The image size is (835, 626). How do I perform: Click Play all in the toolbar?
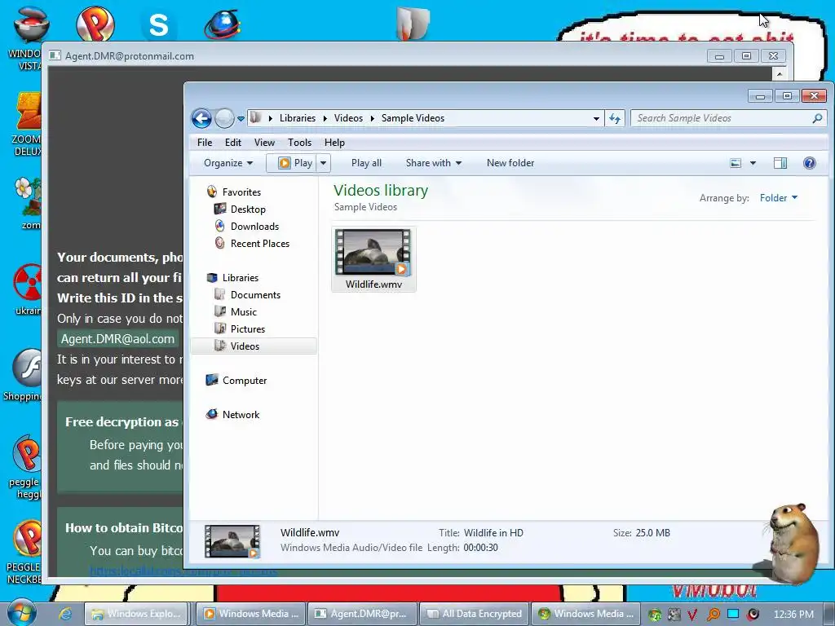tap(366, 163)
